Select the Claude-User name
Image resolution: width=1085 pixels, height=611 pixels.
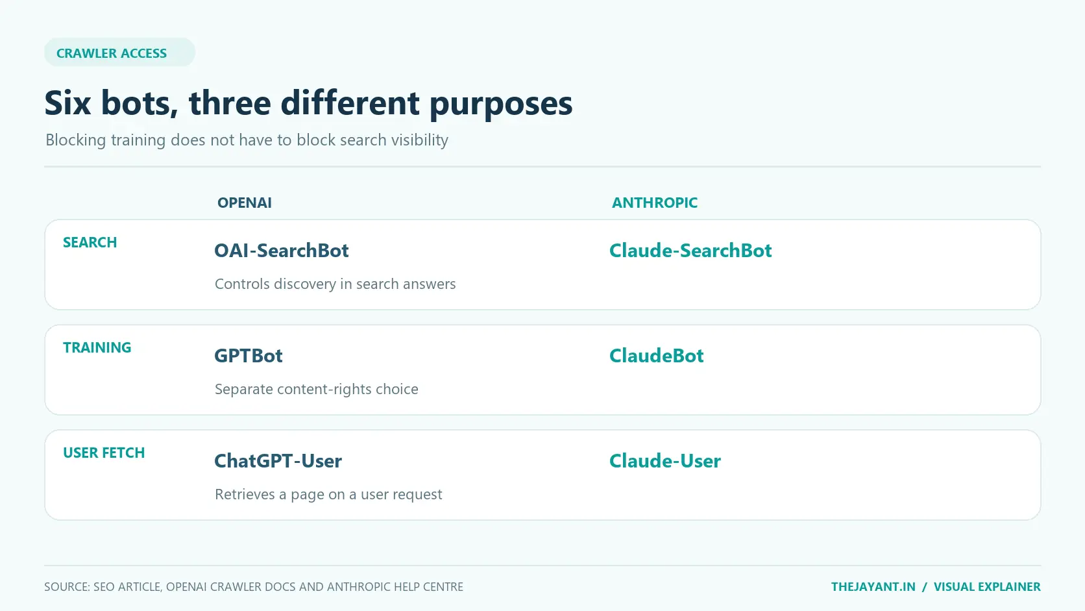pos(664,461)
